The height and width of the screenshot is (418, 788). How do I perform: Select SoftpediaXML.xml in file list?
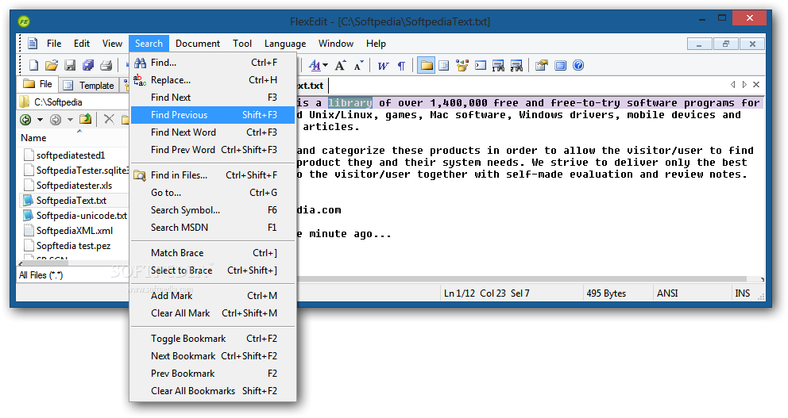(75, 231)
